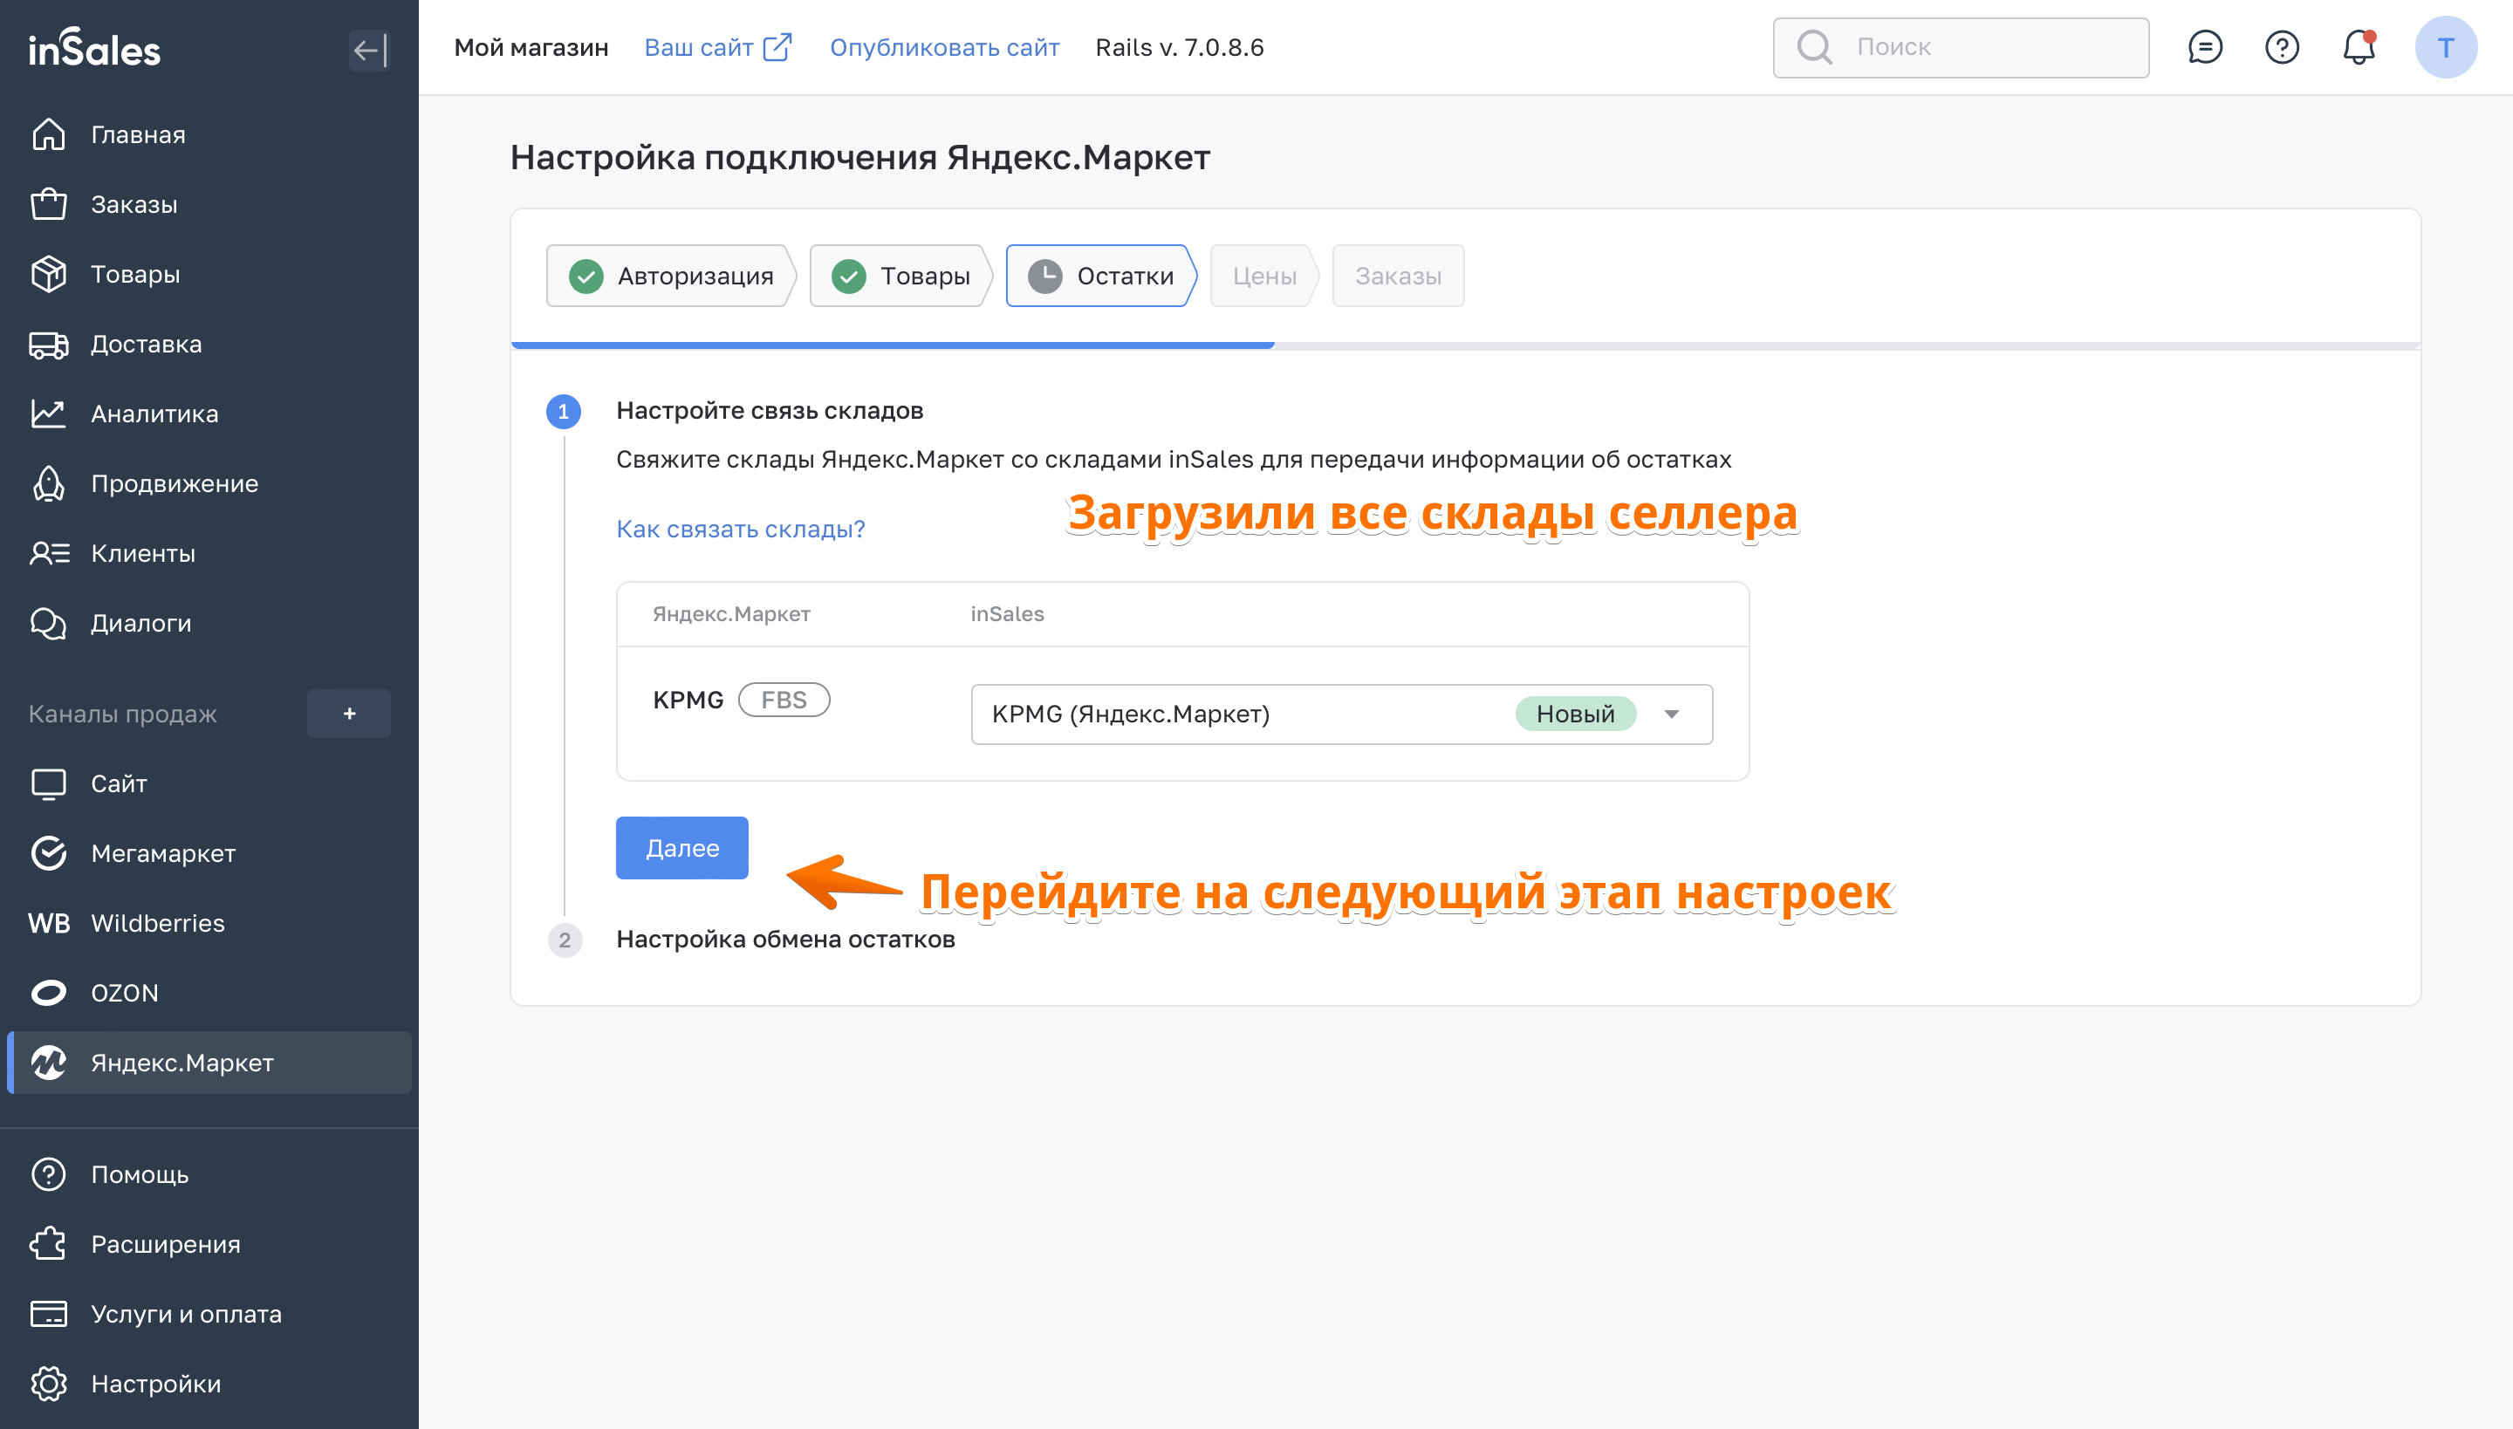The height and width of the screenshot is (1429, 2513).
Task: Open Ваш сайт external link
Action: (716, 47)
